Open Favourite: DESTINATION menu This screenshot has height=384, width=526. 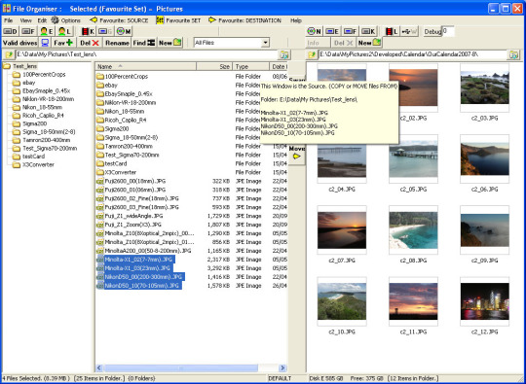pos(244,20)
